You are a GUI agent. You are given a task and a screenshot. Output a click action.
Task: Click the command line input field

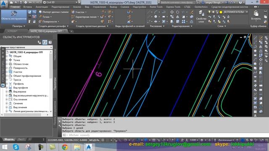(x=165, y=135)
